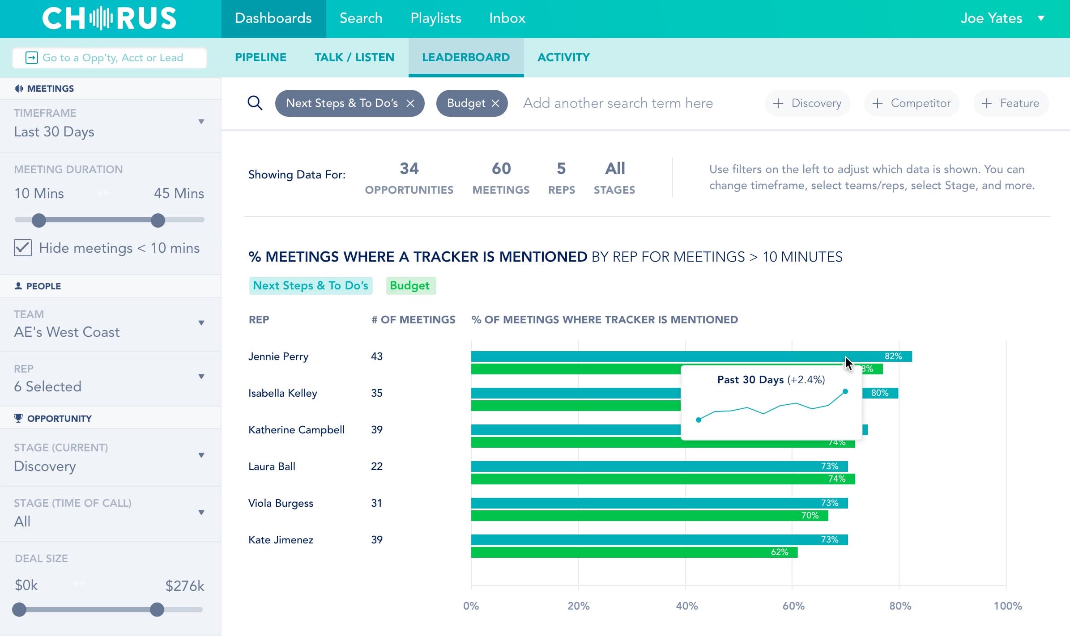Click the REP column header
Image resolution: width=1070 pixels, height=636 pixels.
coord(259,320)
